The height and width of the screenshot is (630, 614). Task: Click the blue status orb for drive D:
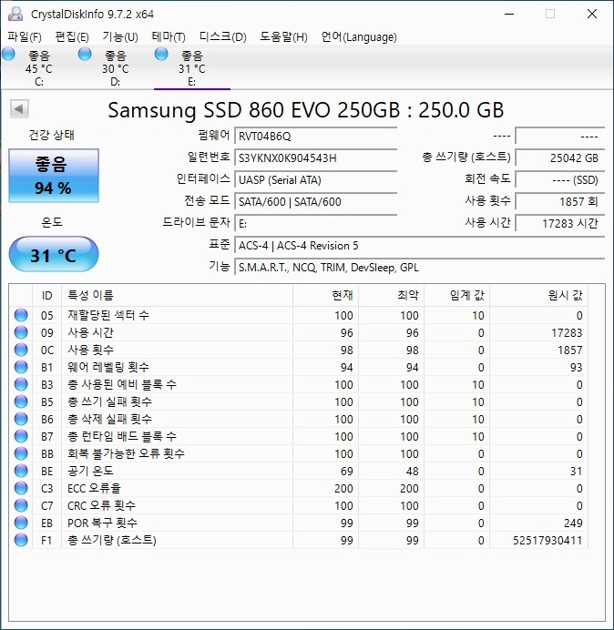point(85,54)
